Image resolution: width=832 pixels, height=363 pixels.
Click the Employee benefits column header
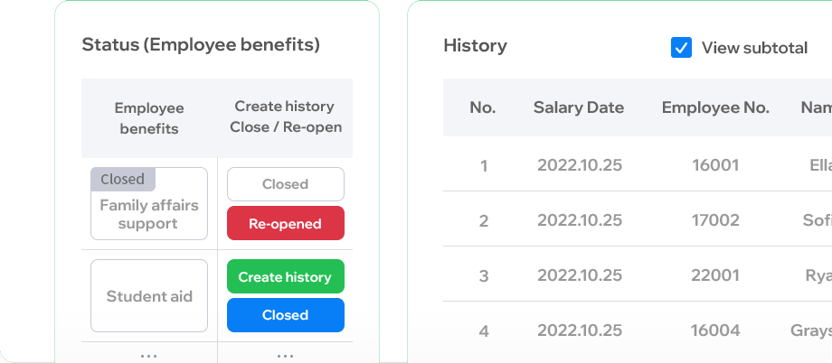click(149, 118)
